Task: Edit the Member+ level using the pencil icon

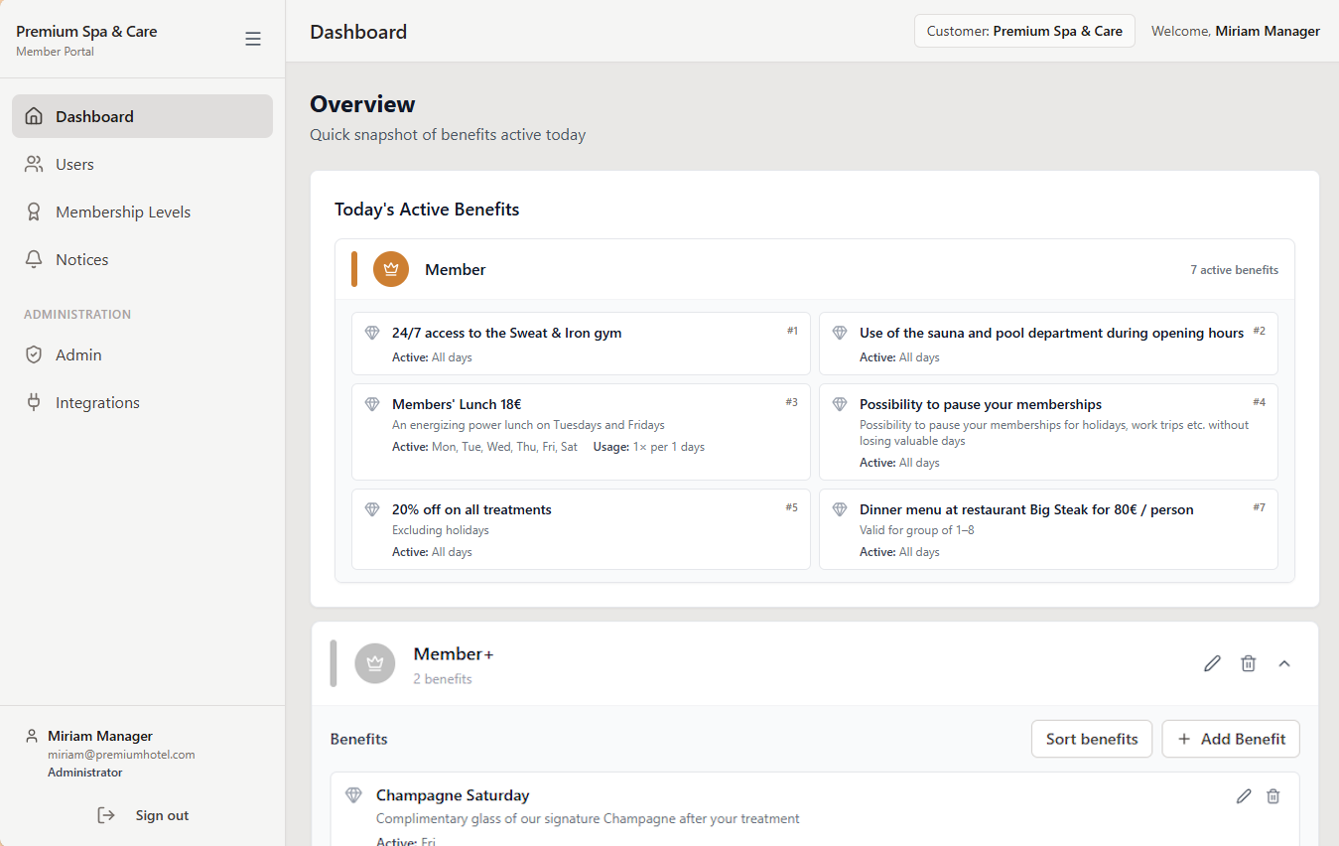Action: 1212,662
